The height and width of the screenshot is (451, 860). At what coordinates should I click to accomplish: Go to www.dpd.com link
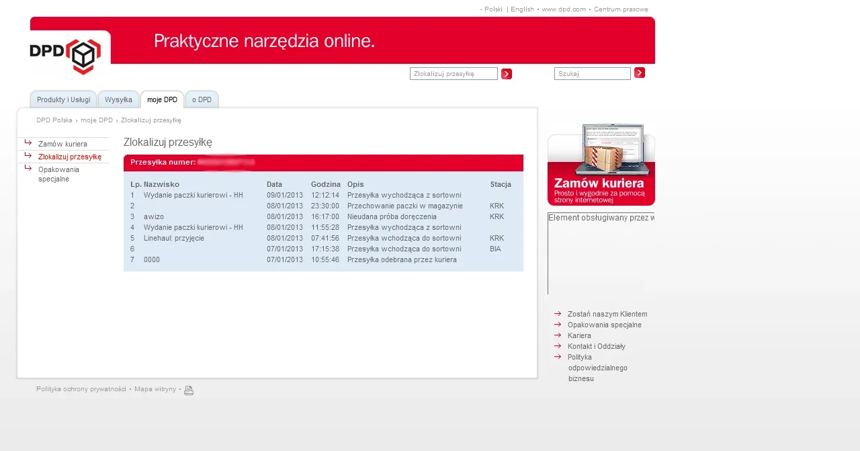pyautogui.click(x=564, y=9)
